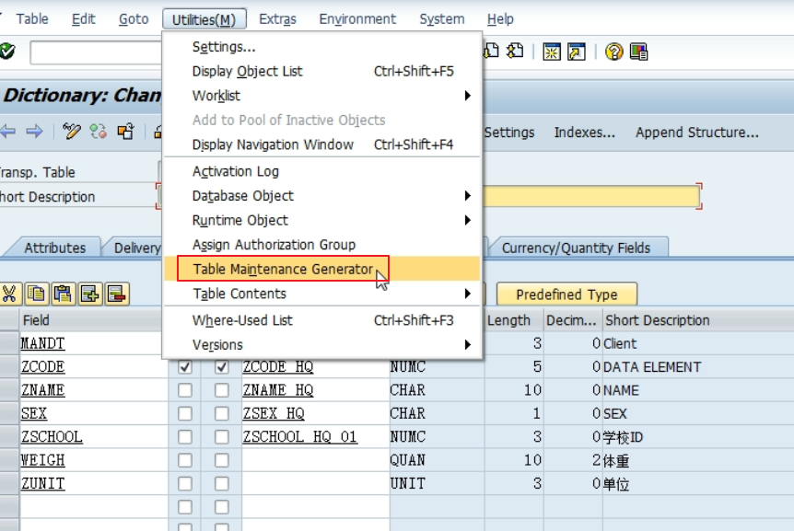Open the Edit menu
This screenshot has height=531, width=794.
click(83, 19)
